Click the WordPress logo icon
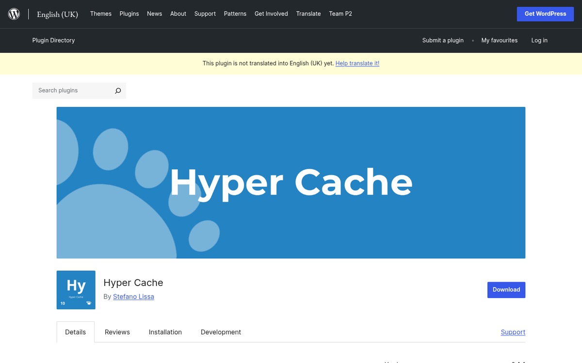582x363 pixels. pos(14,14)
